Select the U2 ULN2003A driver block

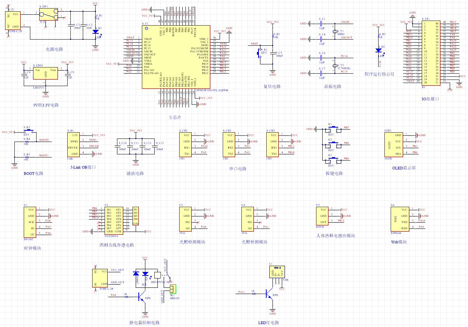[x=114, y=220]
